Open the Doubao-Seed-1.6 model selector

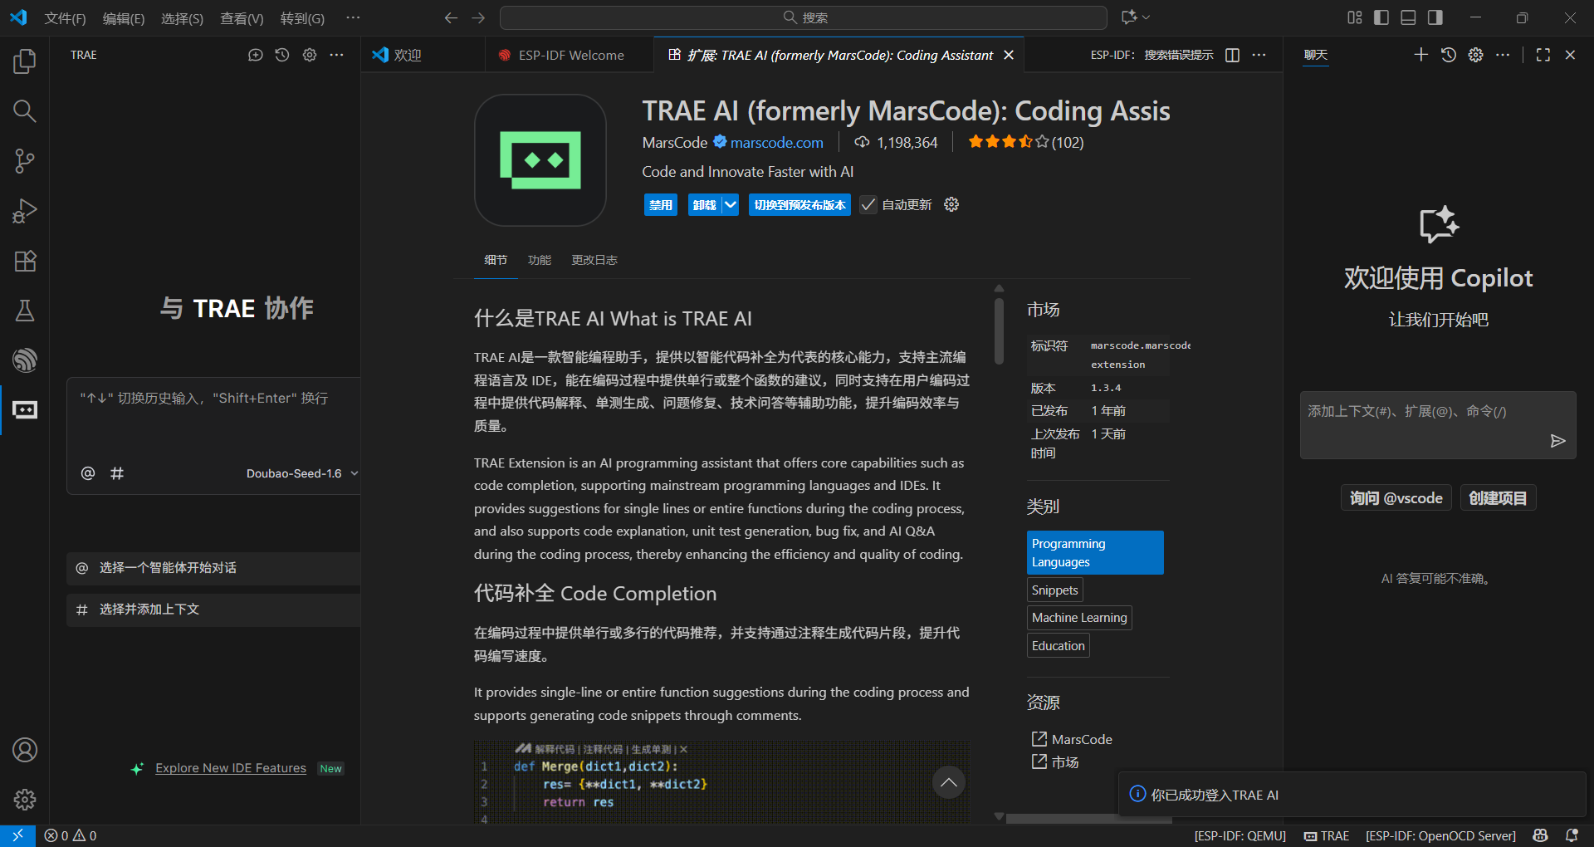302,473
